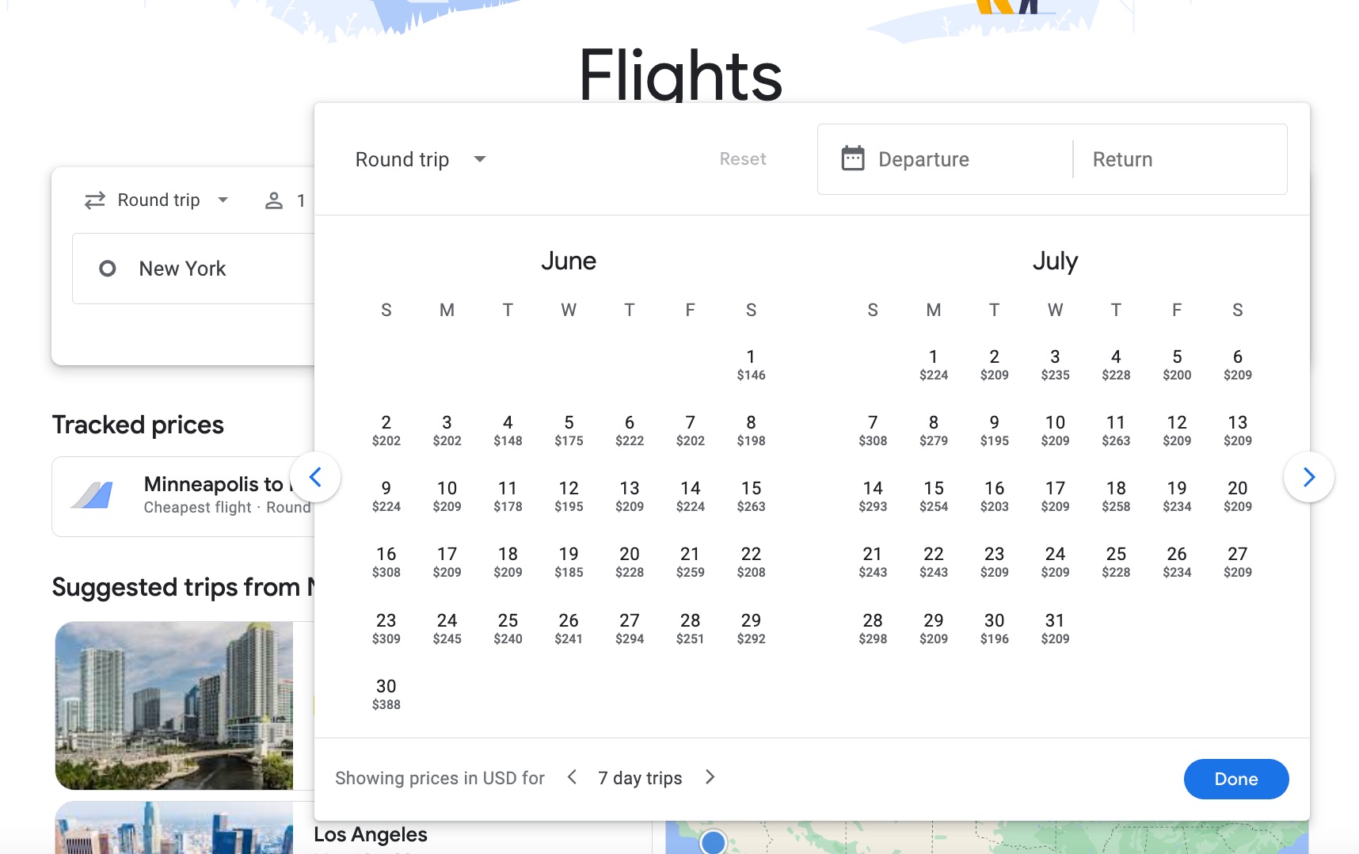Decrease trip length with left chevron near 7 day trips
This screenshot has width=1359, height=854.
[x=572, y=777]
